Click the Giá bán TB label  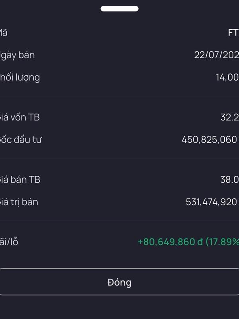(x=20, y=179)
